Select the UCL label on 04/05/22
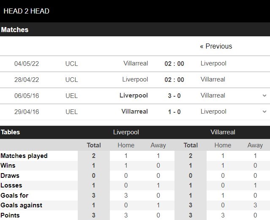The height and width of the screenshot is (220, 270). point(72,64)
